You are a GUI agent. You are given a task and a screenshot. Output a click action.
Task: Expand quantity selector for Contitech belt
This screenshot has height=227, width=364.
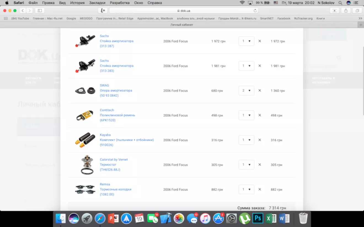pyautogui.click(x=246, y=115)
